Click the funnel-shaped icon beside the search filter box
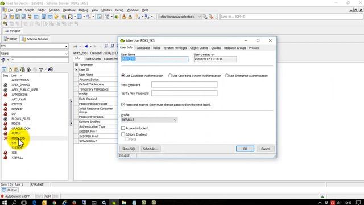Image resolution: width=364 pixels, height=205 pixels. tap(3, 60)
